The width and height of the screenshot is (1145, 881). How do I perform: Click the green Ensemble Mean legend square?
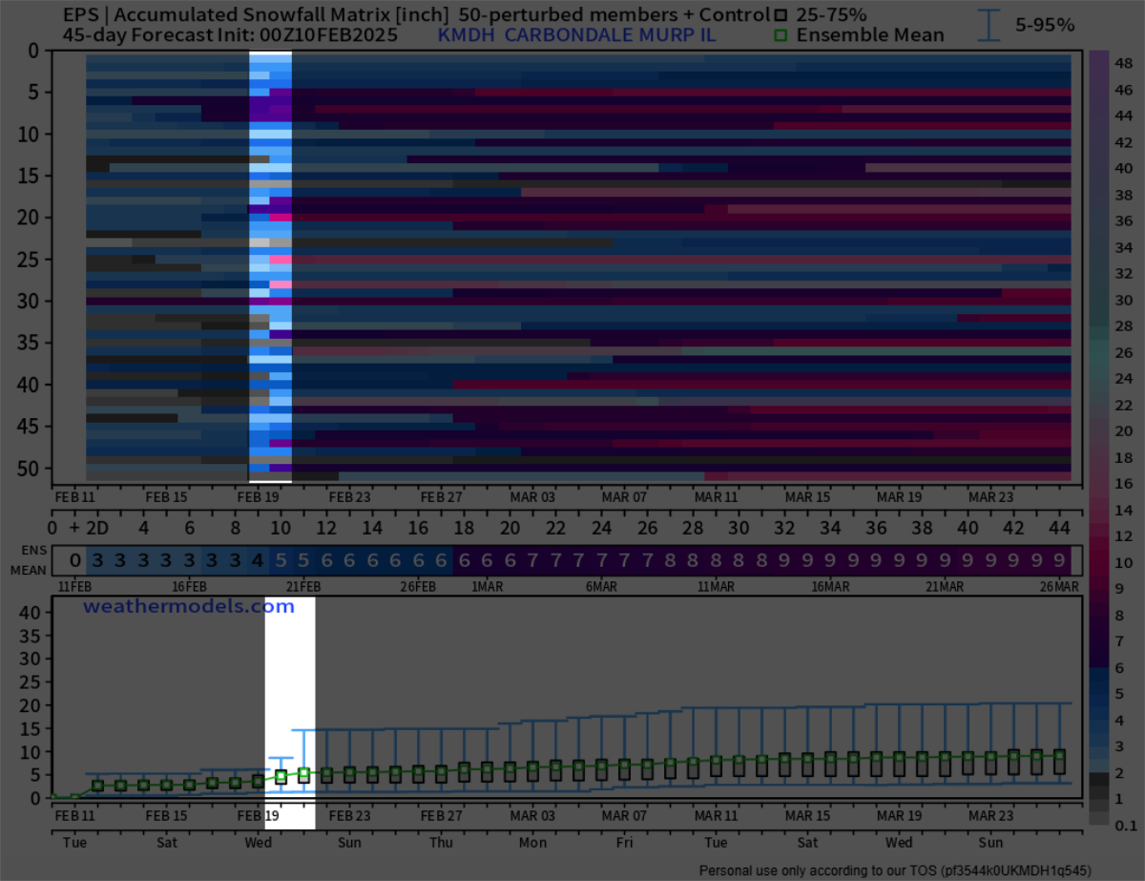pos(781,36)
